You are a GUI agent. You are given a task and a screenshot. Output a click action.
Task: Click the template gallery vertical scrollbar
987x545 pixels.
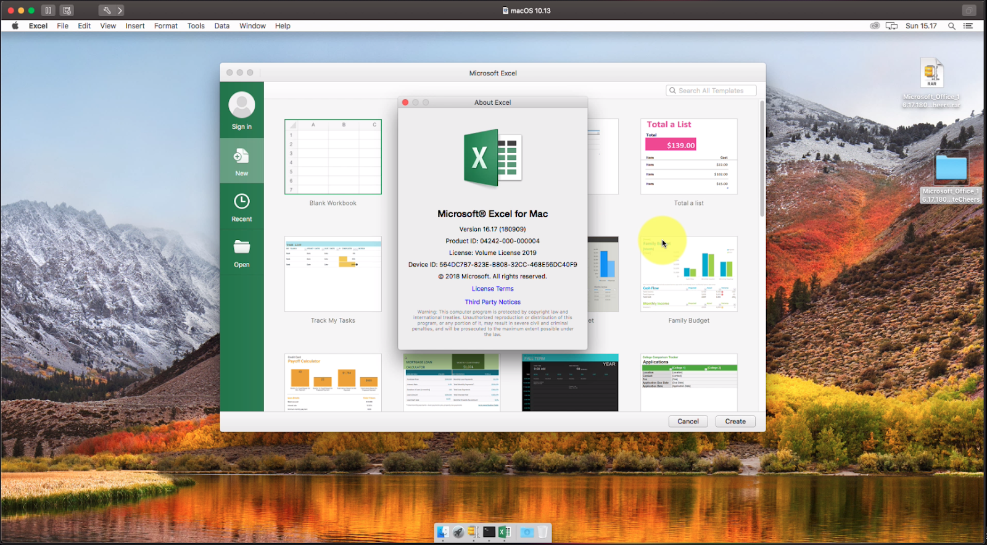pyautogui.click(x=762, y=159)
